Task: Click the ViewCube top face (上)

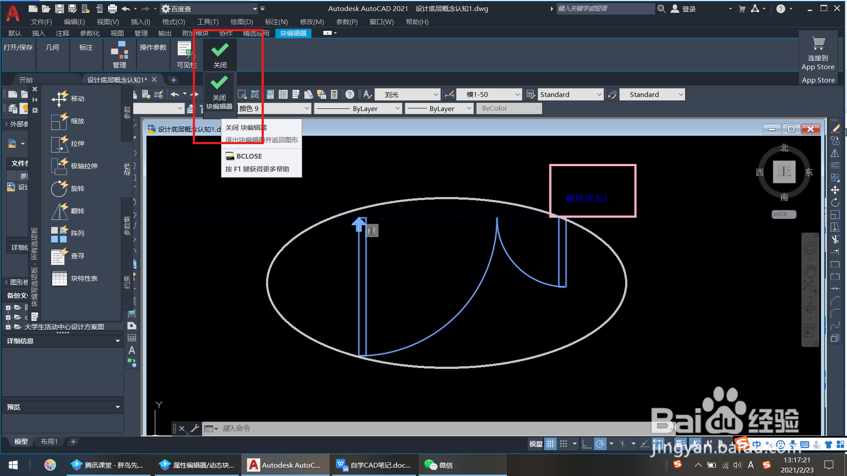Action: coord(784,172)
